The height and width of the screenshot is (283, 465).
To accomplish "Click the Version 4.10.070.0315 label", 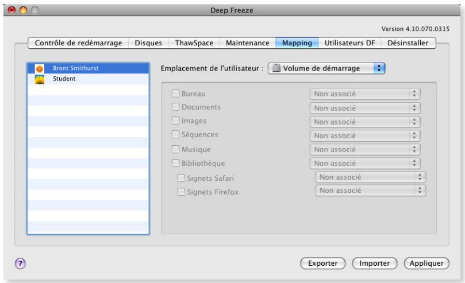I will tap(415, 29).
